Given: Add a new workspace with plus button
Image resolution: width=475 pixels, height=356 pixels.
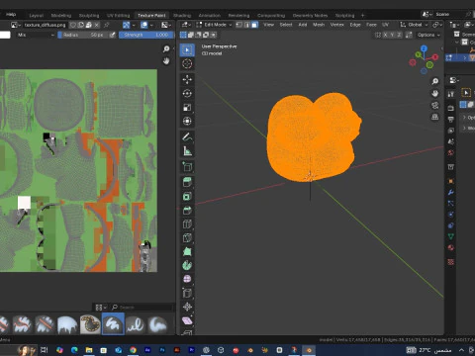Looking at the screenshot, I should point(362,16).
